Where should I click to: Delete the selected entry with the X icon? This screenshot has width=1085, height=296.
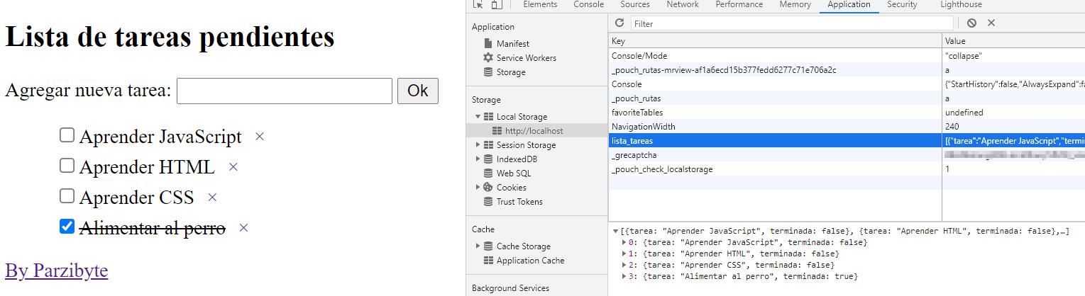tap(991, 23)
